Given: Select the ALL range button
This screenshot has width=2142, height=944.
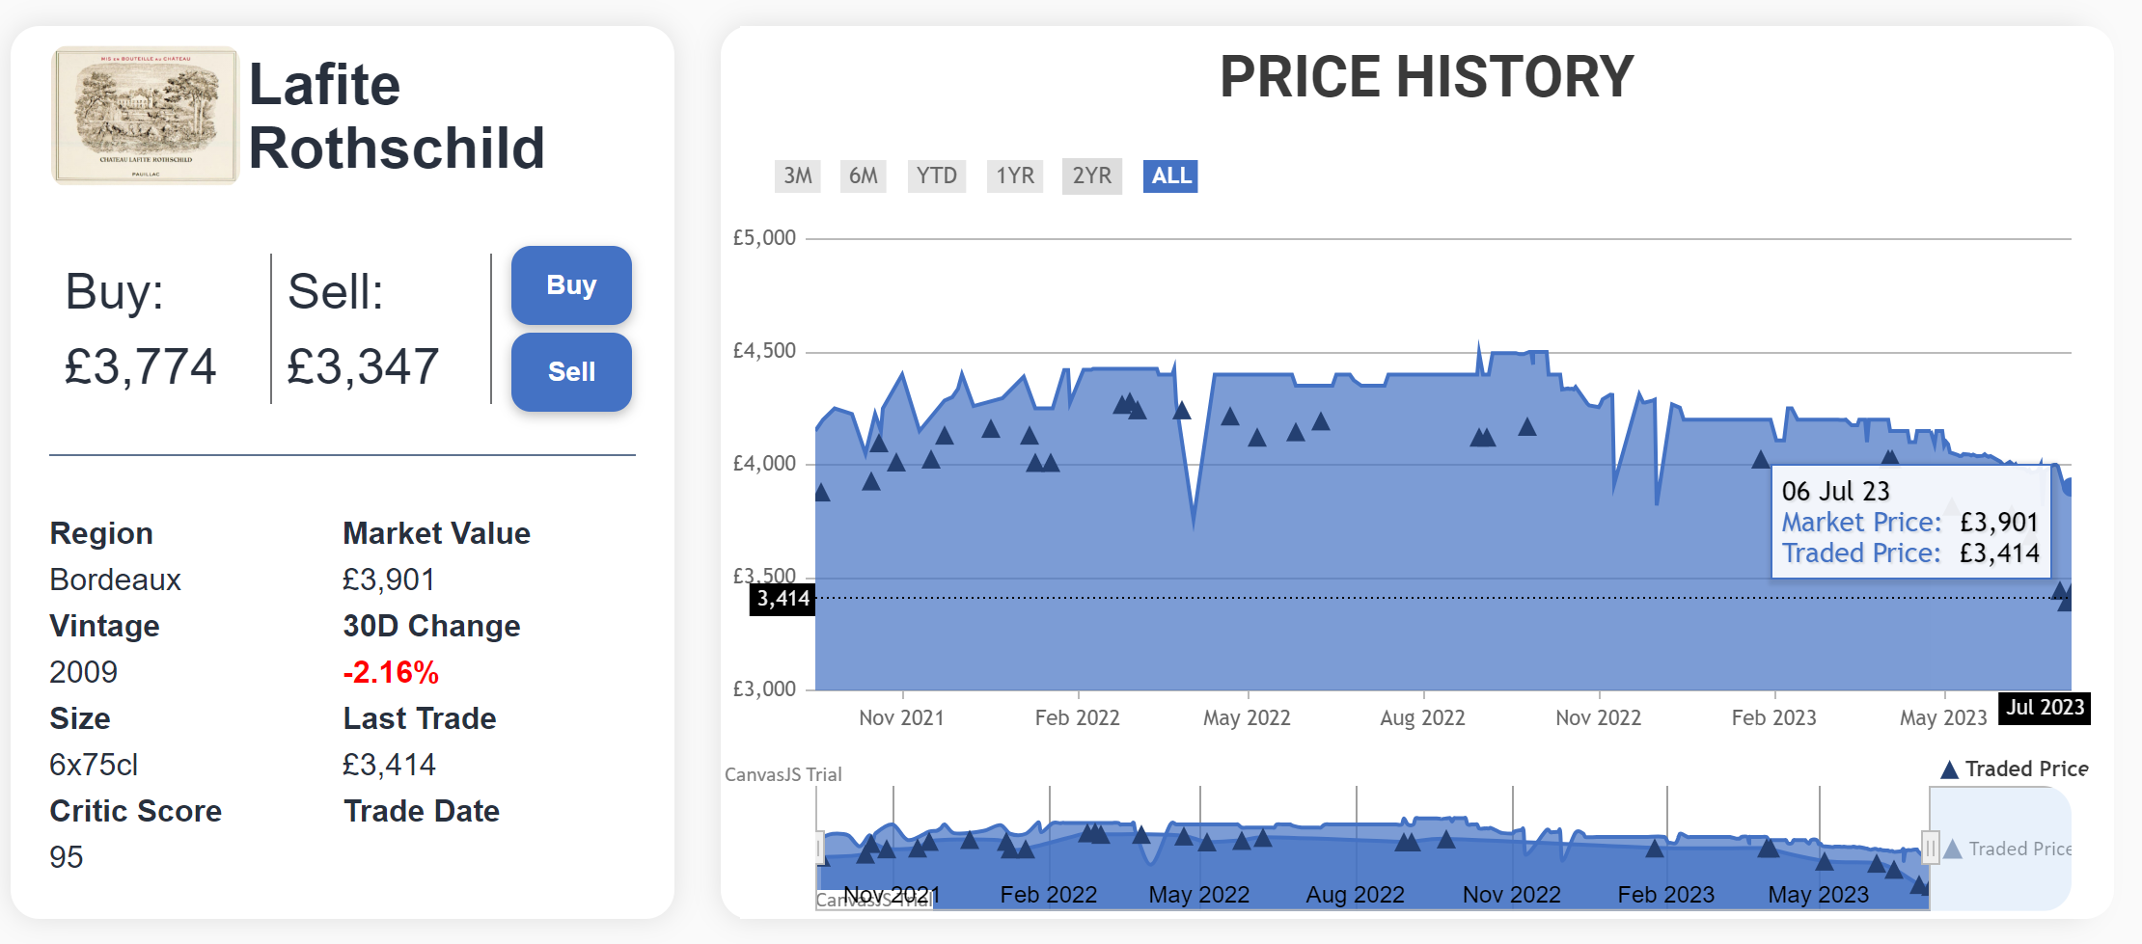Looking at the screenshot, I should pyautogui.click(x=1170, y=175).
